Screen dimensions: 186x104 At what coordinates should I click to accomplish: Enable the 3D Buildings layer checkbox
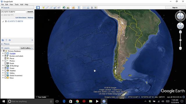pyautogui.click(x=6, y=66)
